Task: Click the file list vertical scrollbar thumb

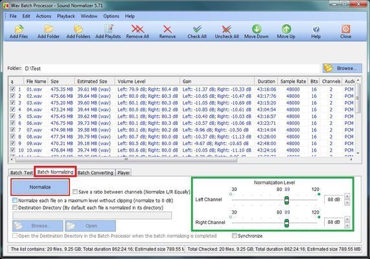Action: (x=358, y=98)
